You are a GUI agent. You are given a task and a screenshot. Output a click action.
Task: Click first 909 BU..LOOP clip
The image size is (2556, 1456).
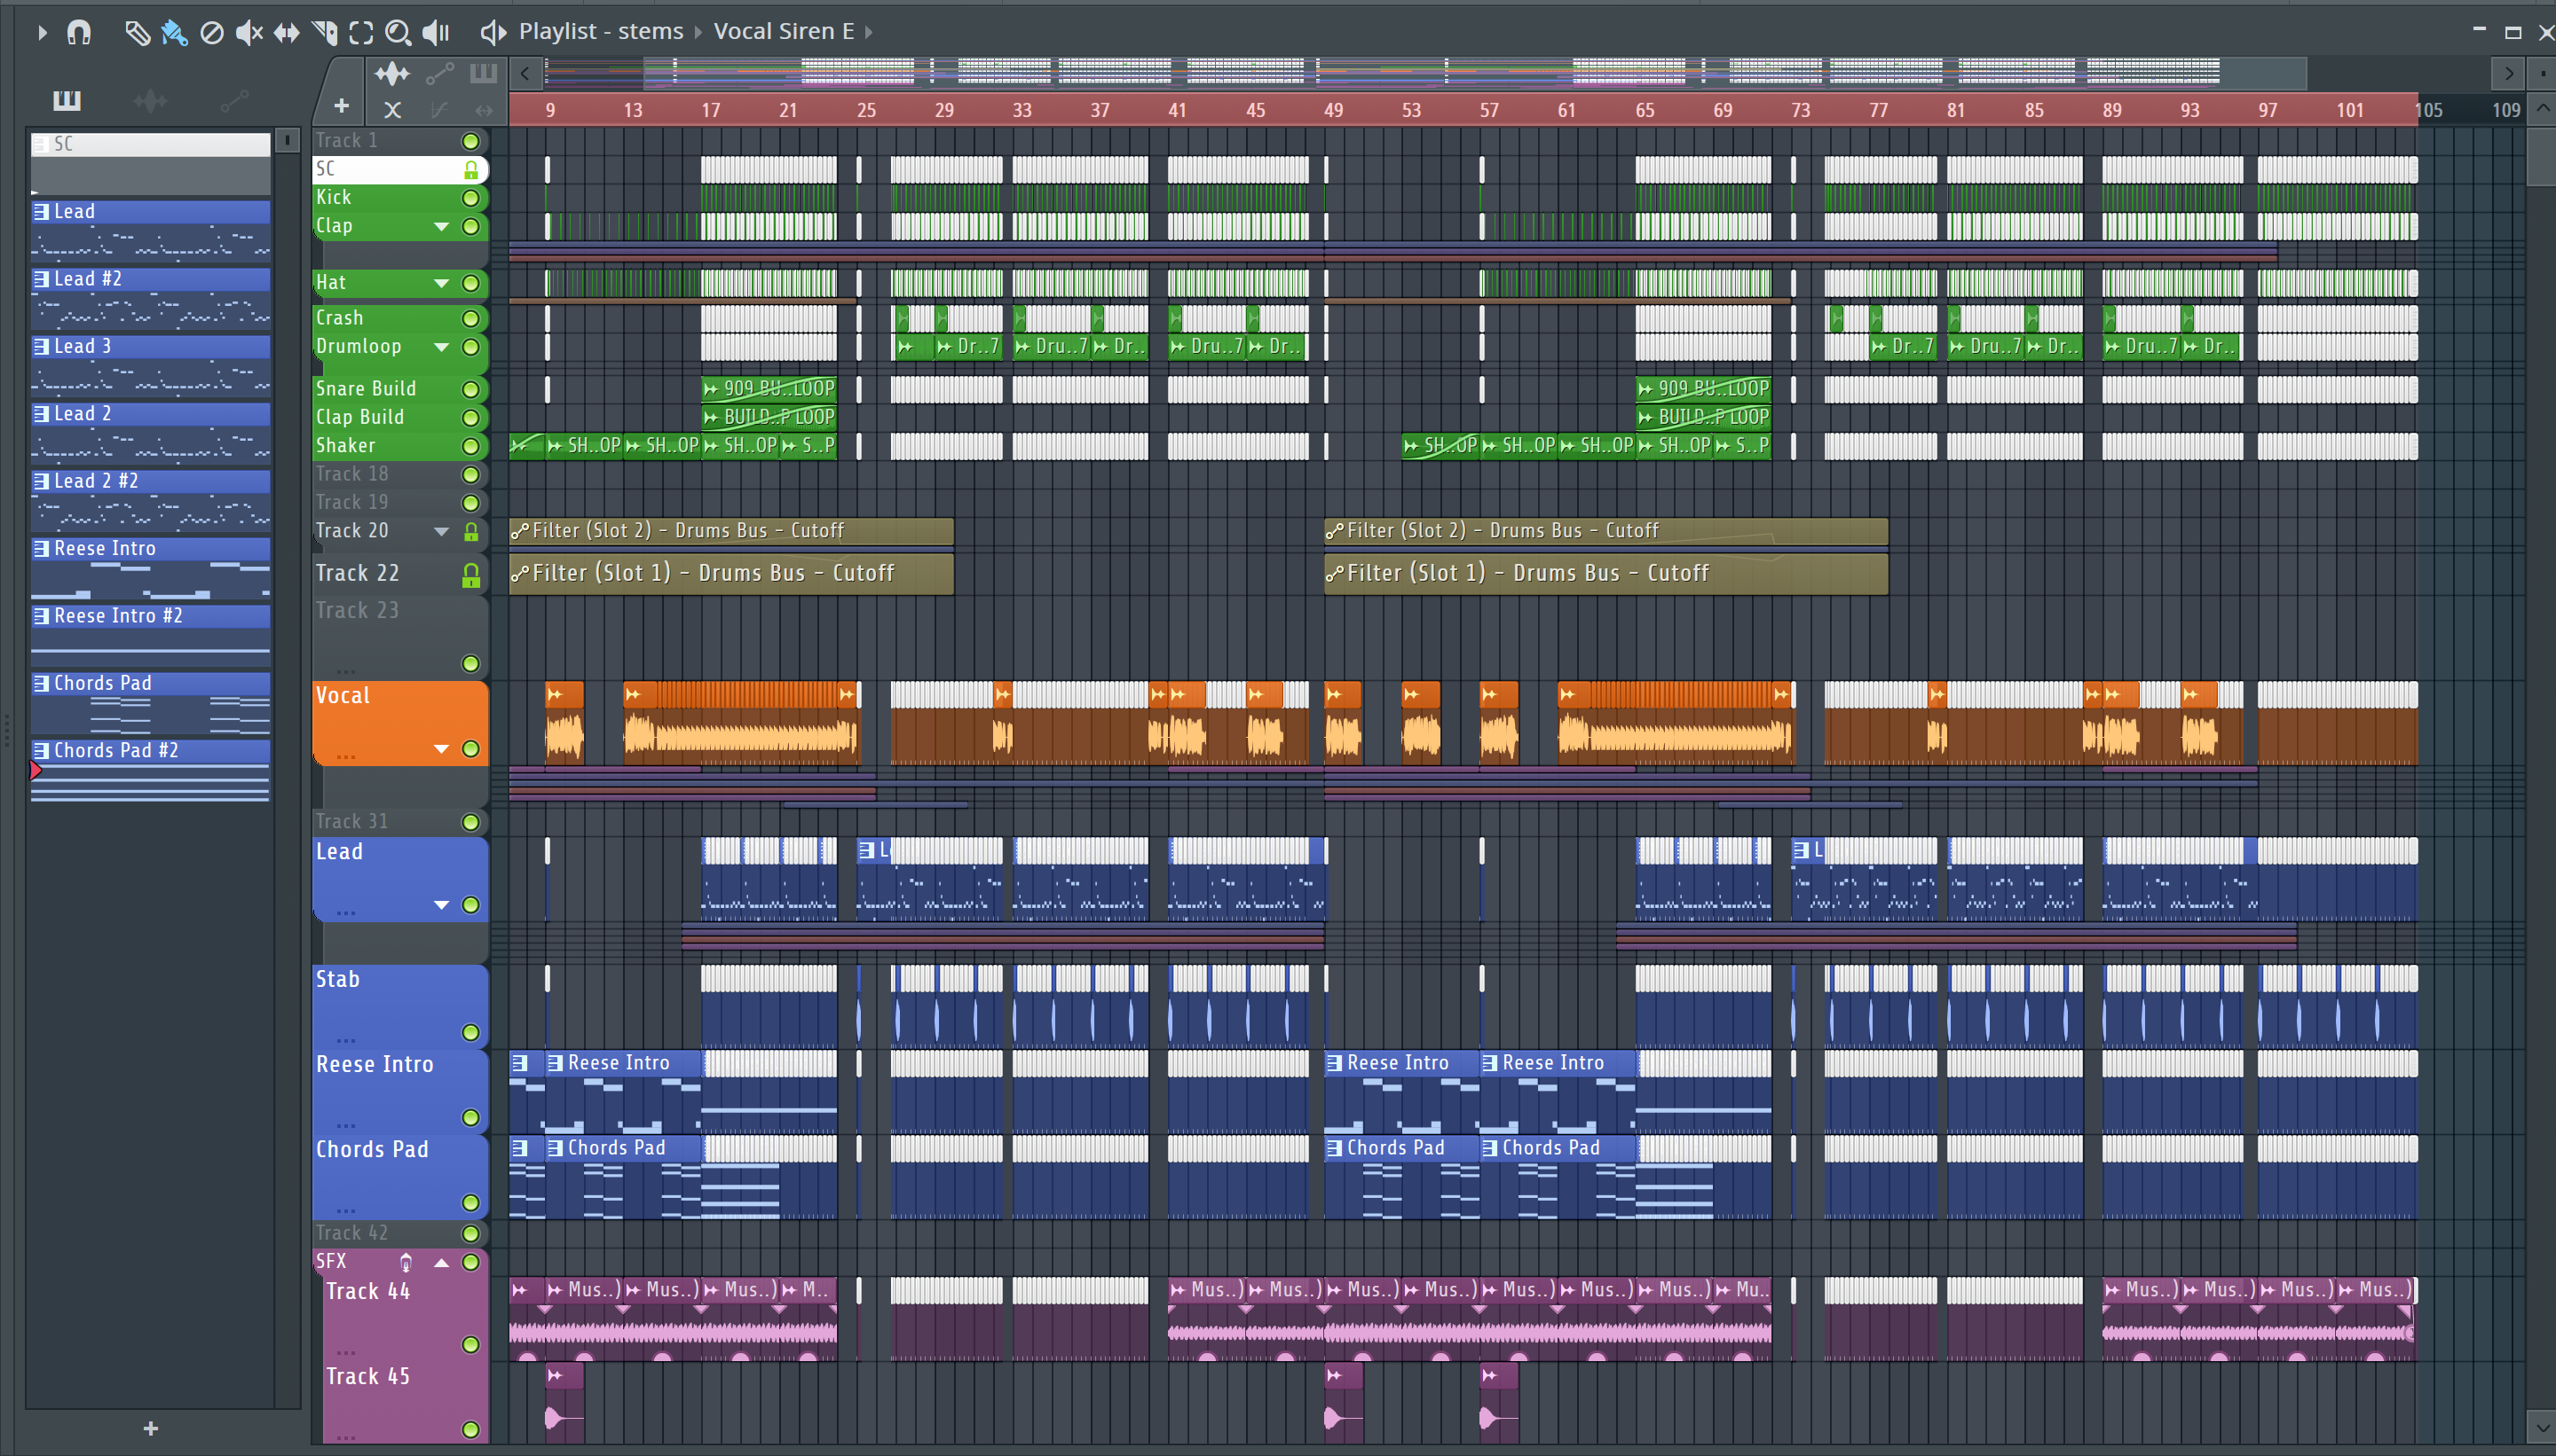[x=769, y=388]
